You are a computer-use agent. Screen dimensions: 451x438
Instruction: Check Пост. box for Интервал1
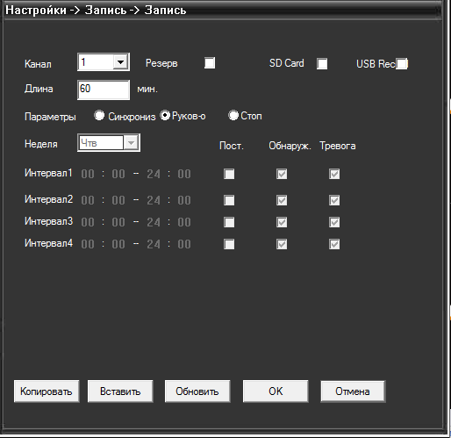click(x=229, y=174)
